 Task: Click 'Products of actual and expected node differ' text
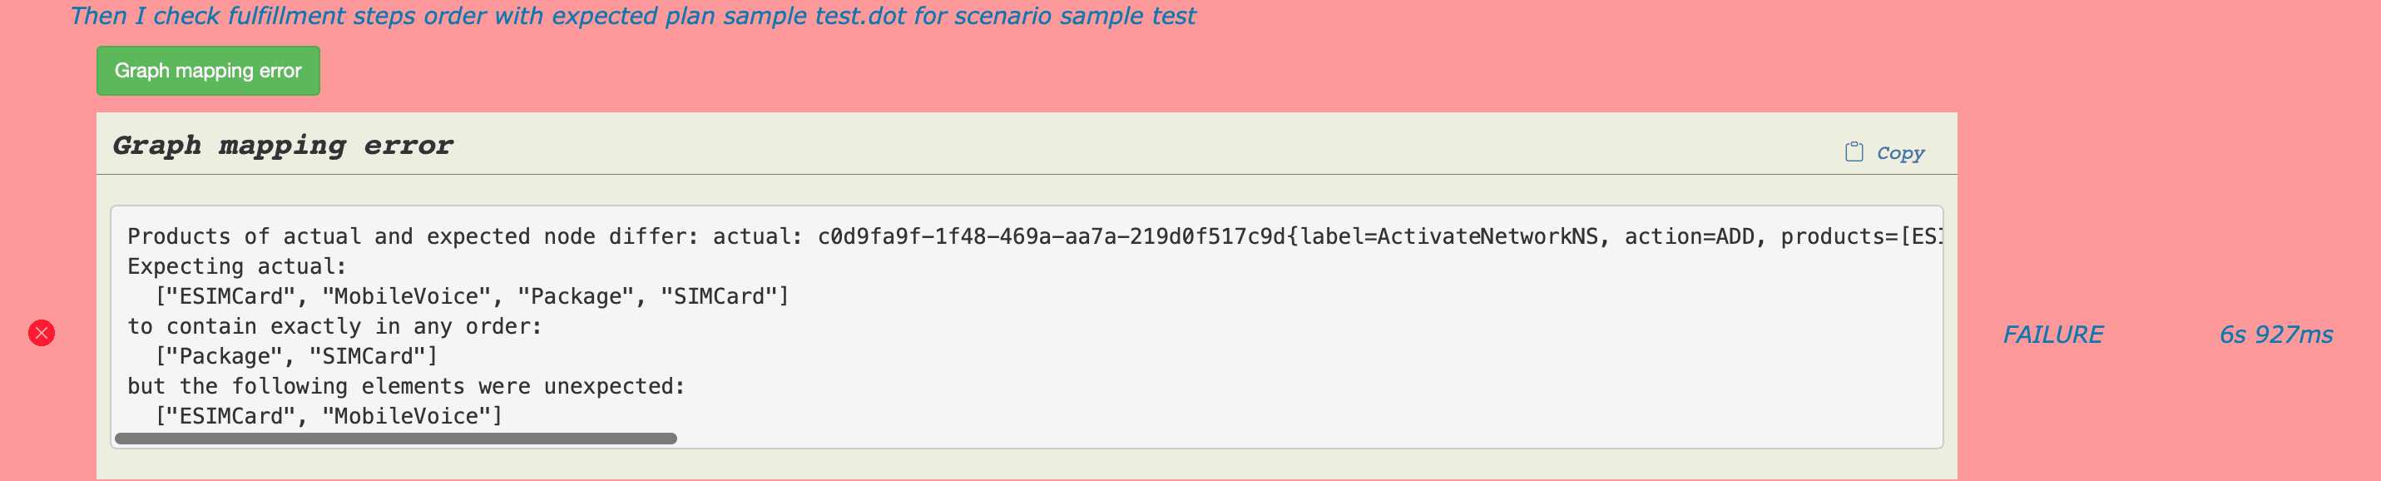coord(414,237)
